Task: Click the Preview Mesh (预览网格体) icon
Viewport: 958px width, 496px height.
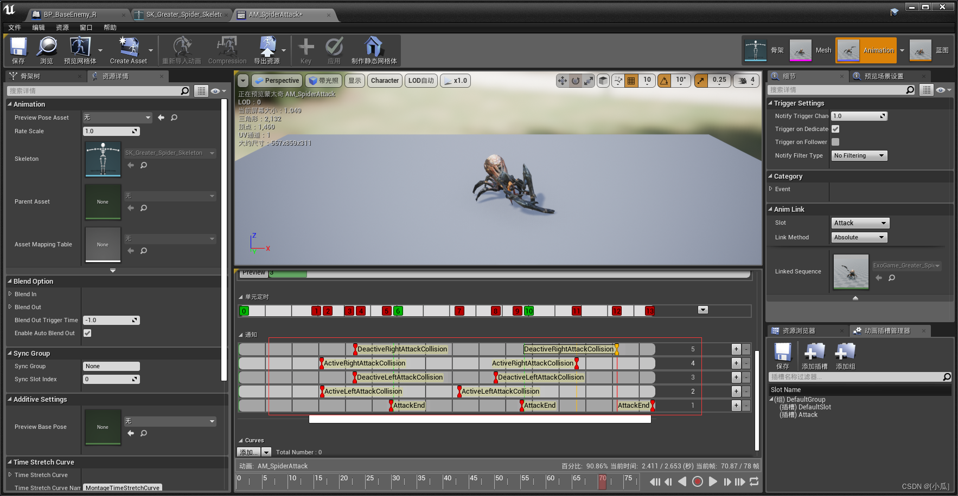Action: (x=80, y=51)
